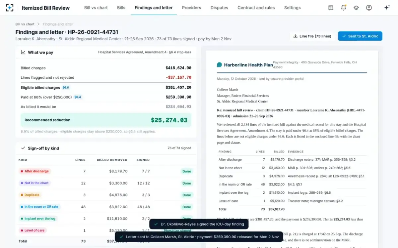Click the breadcrumb chevron separator
The image size is (398, 248).
pyautogui.click(x=38, y=24)
